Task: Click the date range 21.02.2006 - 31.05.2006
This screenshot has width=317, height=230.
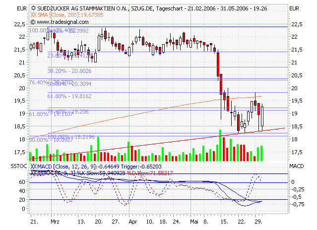Action: [218, 8]
